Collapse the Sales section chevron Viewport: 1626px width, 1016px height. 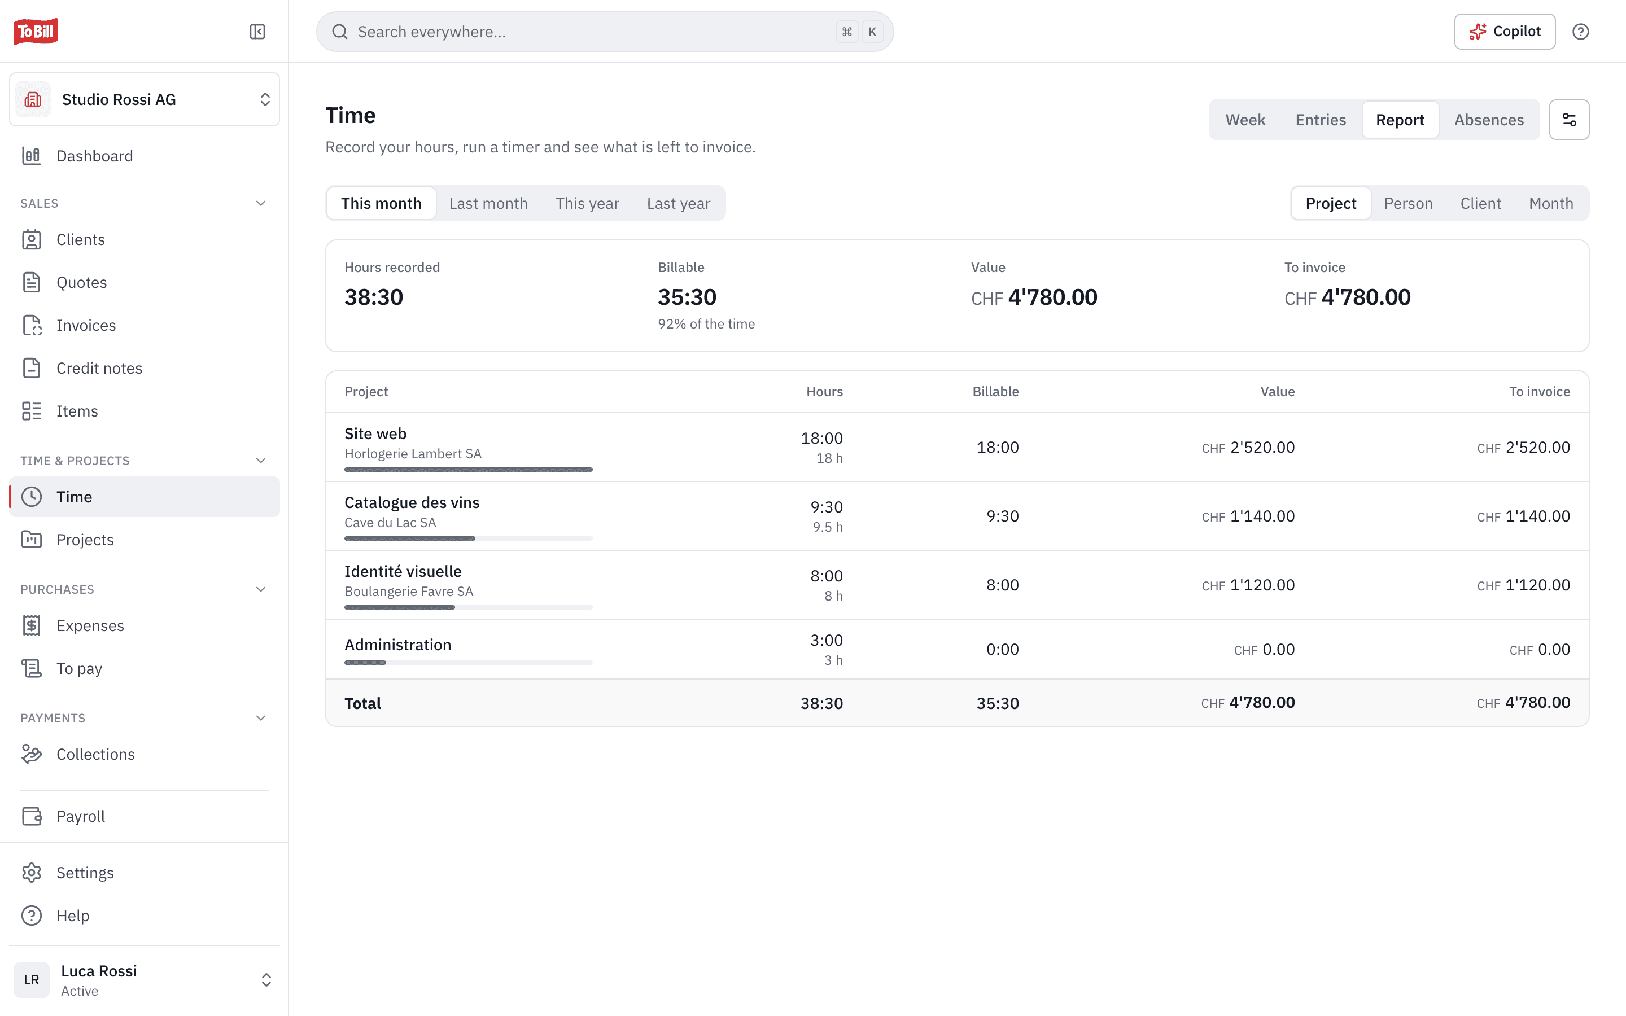tap(261, 203)
